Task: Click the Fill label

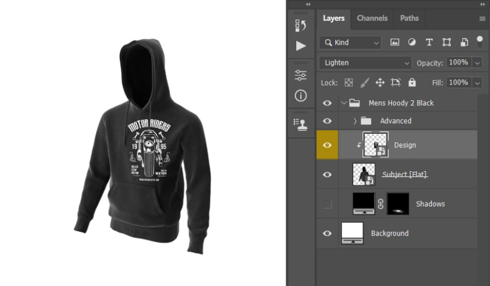Action: pos(437,83)
